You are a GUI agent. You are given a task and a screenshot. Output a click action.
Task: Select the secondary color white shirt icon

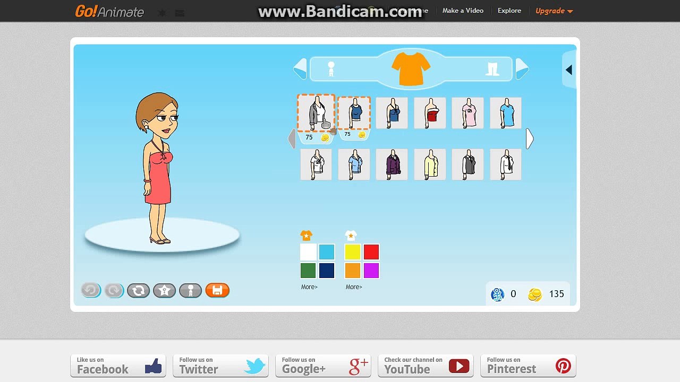(x=351, y=236)
